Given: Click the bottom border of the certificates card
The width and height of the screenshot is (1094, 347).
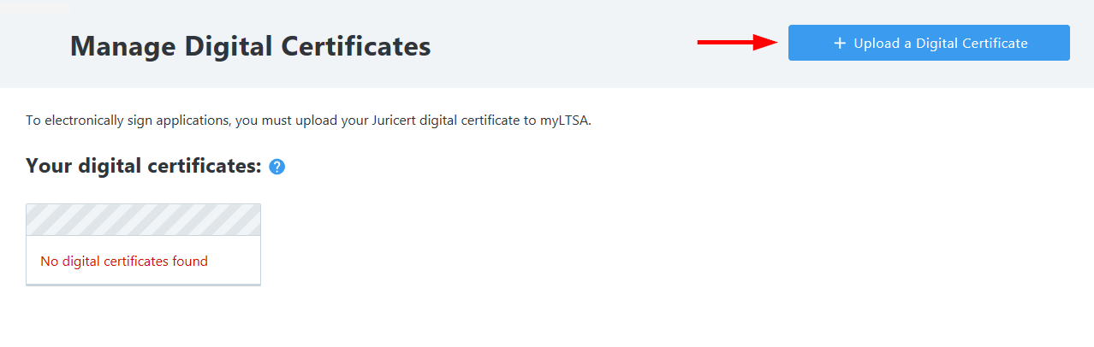Looking at the screenshot, I should click(143, 285).
